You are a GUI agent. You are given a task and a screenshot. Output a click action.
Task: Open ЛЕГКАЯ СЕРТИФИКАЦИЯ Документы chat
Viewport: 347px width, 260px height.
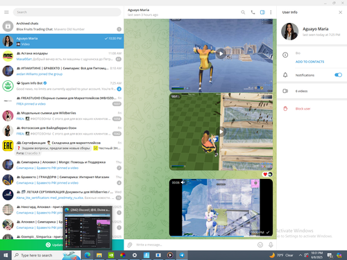coord(62,195)
